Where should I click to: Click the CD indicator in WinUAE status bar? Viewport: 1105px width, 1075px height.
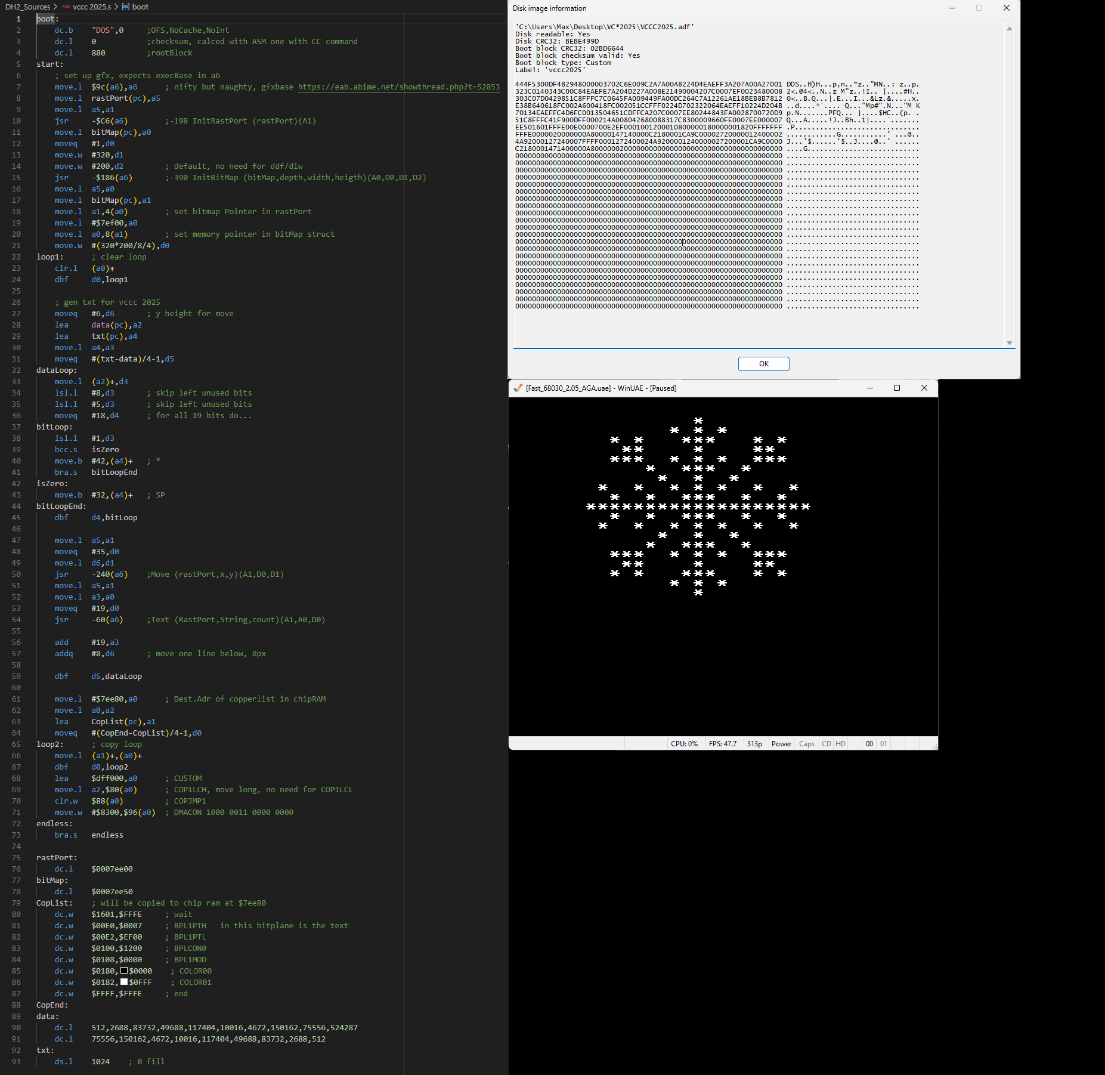(x=826, y=743)
